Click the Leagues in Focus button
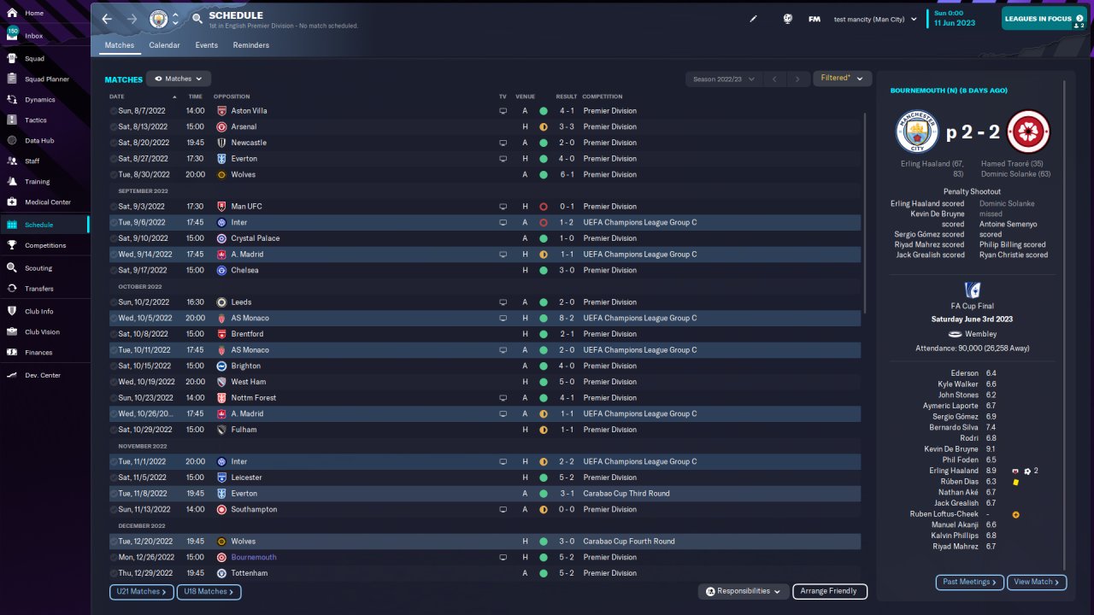 click(1044, 19)
